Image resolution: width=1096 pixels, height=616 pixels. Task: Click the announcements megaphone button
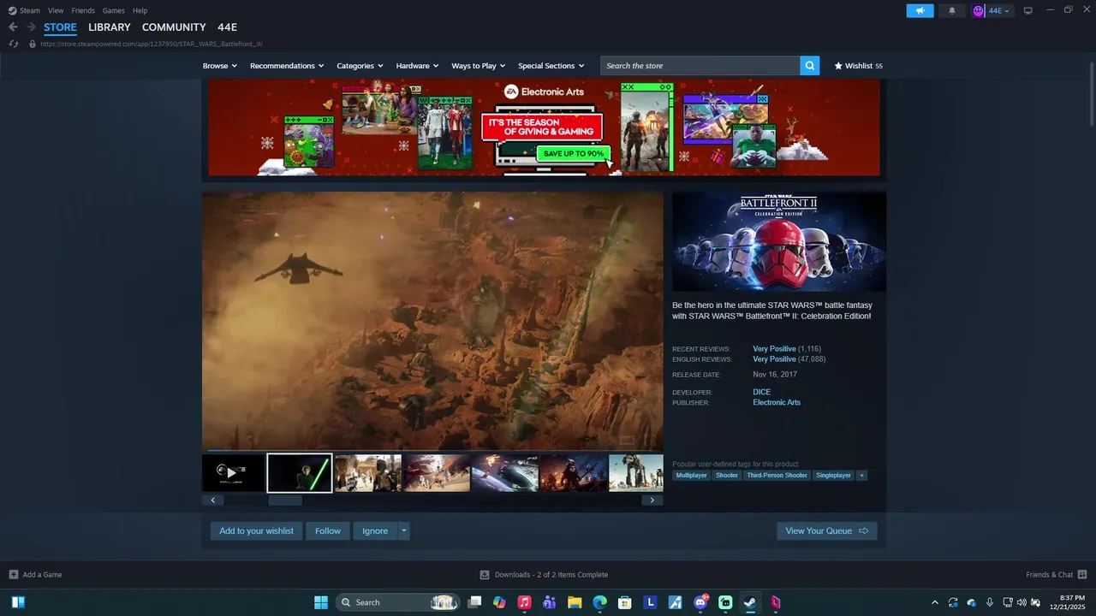(920, 10)
